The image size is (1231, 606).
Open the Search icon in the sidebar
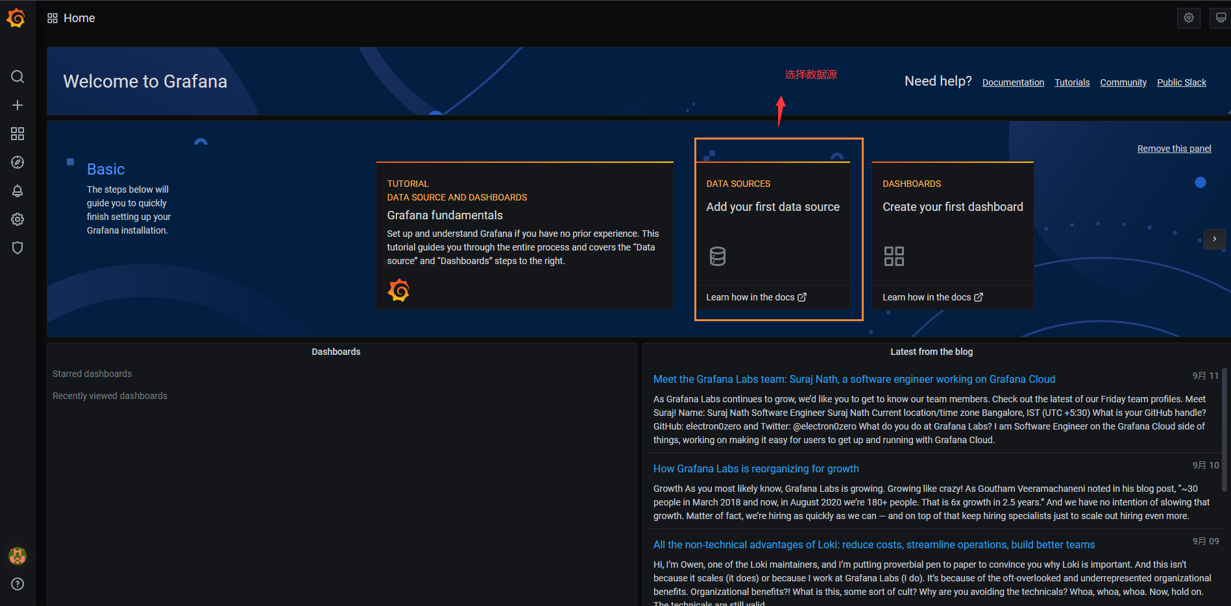point(18,77)
